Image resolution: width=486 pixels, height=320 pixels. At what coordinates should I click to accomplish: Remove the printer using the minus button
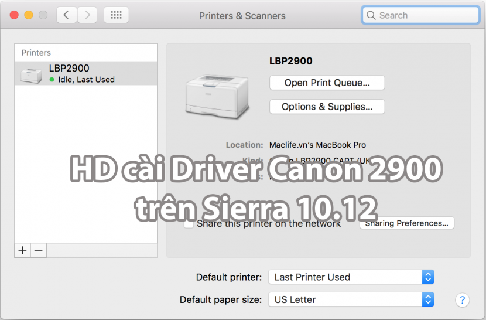39,250
